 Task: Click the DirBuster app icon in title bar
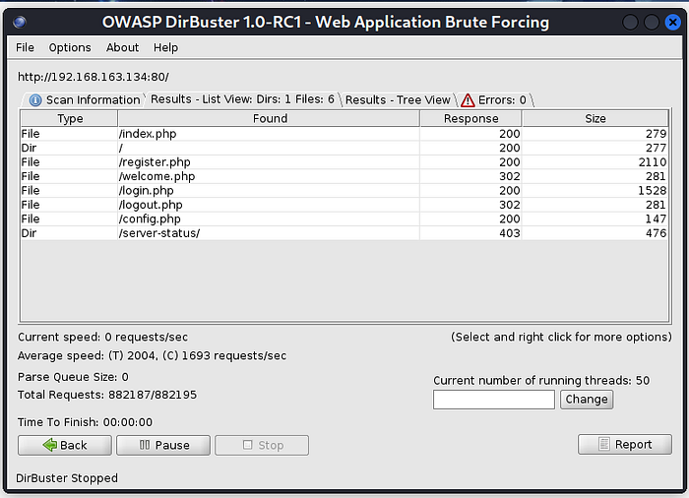21,22
